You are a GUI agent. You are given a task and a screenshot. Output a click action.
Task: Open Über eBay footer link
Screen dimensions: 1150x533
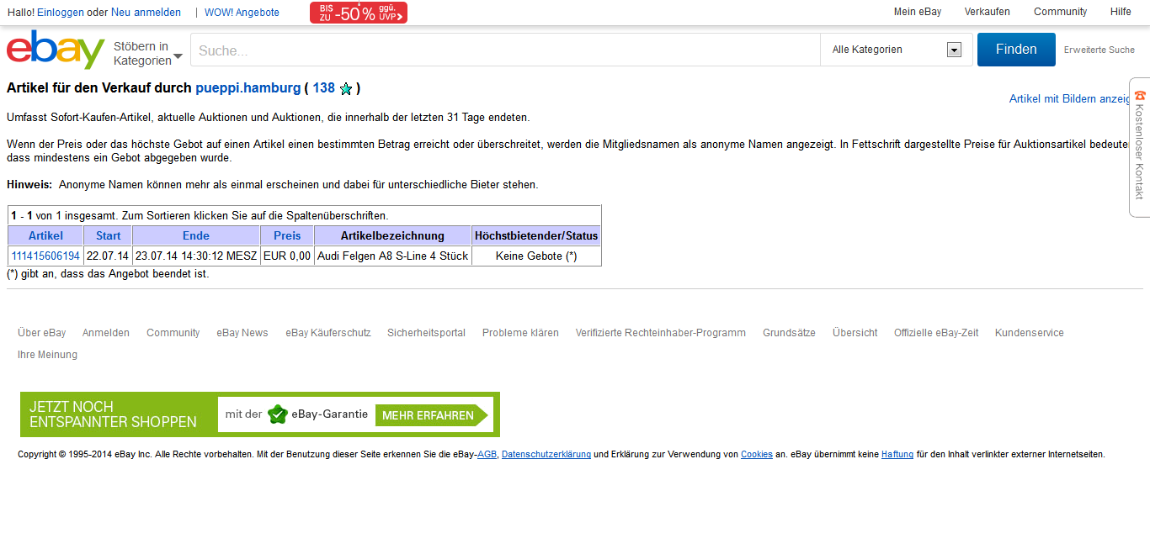(x=42, y=333)
